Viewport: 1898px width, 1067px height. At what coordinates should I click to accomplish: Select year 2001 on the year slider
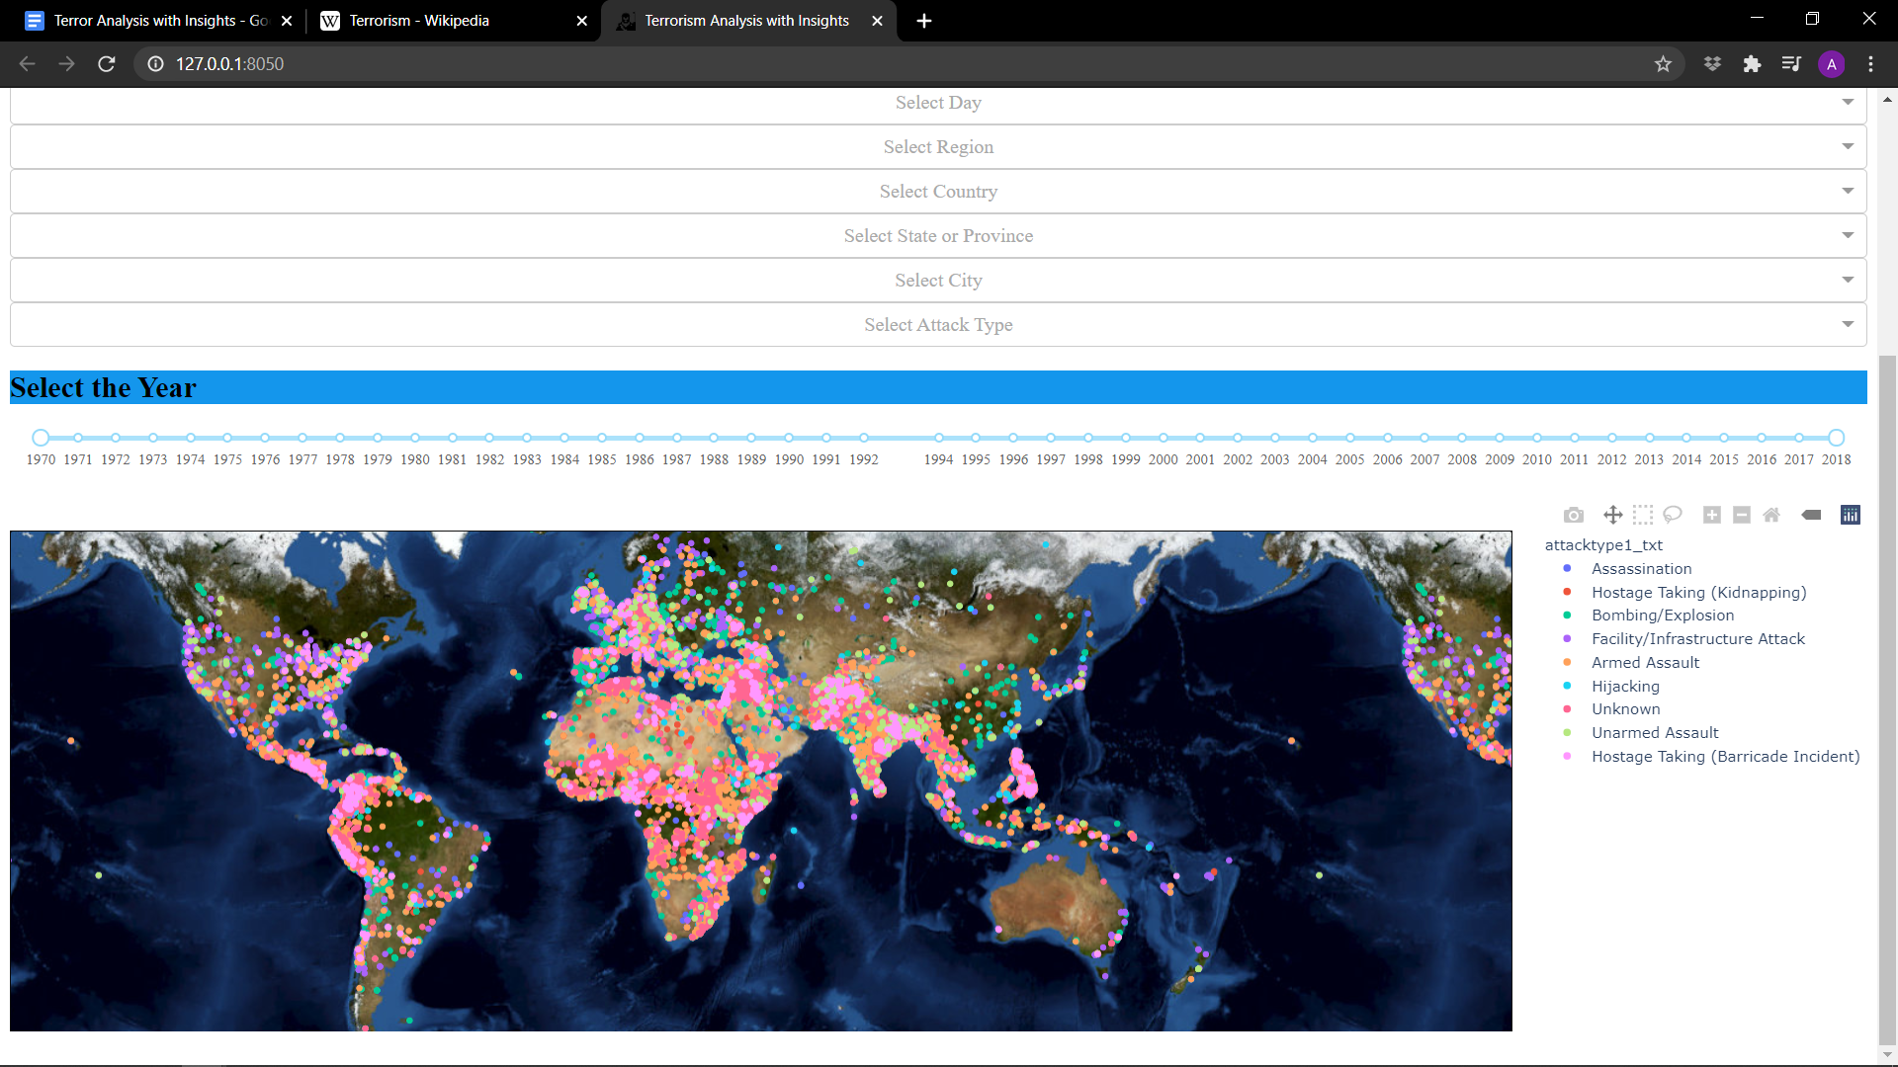pos(1200,437)
